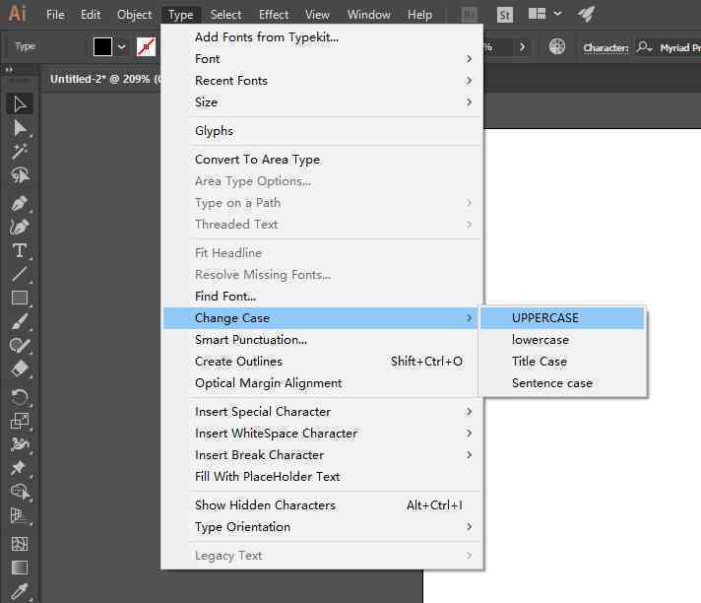Select the Mesh tool
The width and height of the screenshot is (701, 603).
click(20, 544)
